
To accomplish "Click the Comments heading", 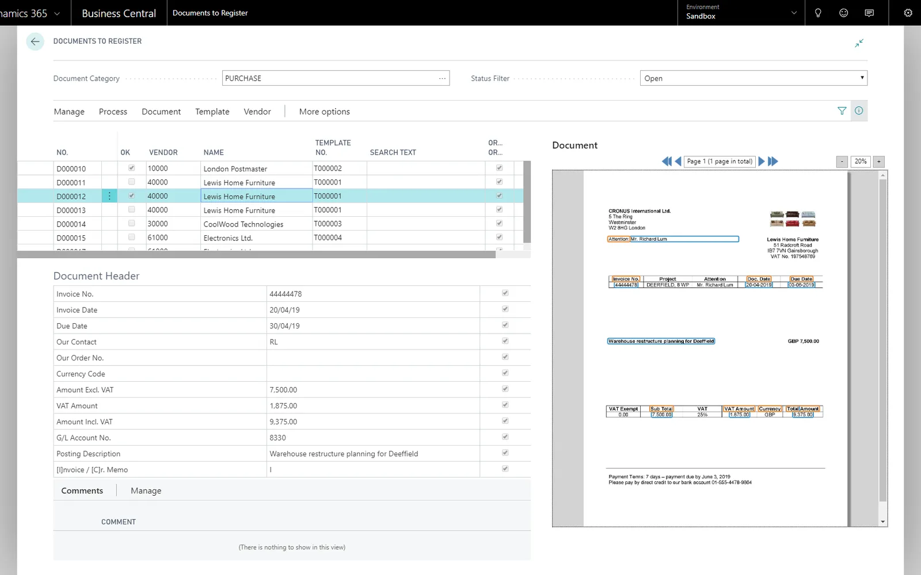I will [82, 490].
